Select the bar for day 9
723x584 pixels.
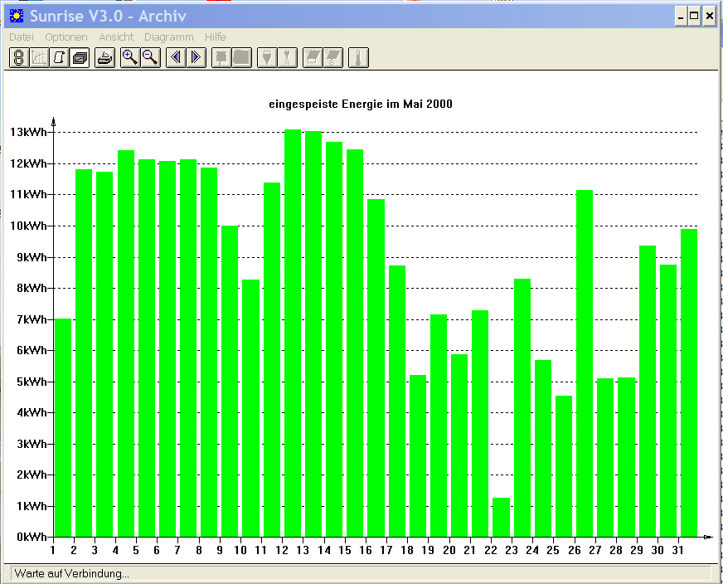[x=230, y=381]
